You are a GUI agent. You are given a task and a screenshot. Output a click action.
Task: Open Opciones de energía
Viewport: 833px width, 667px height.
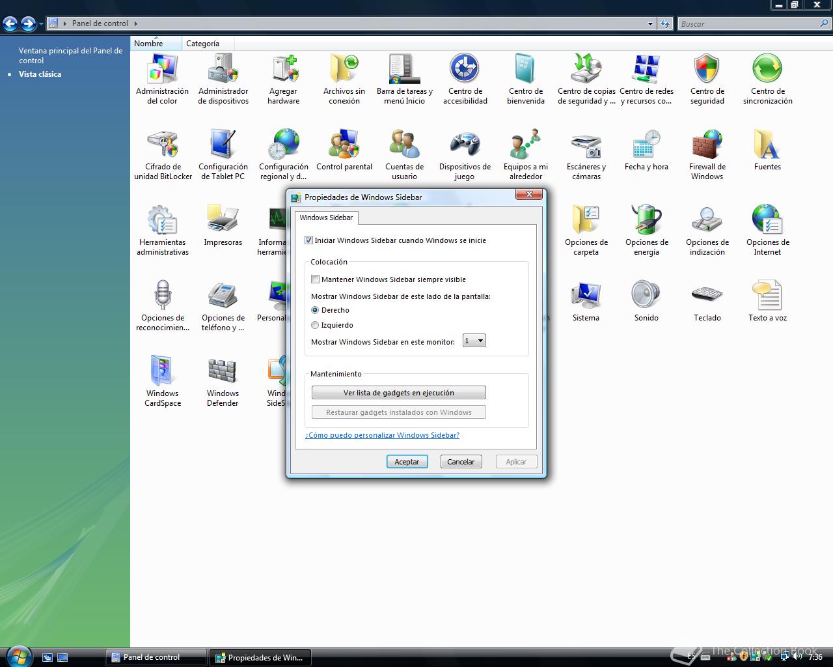click(x=646, y=231)
